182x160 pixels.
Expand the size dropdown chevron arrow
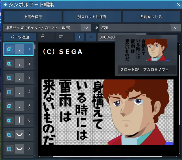pyautogui.click(x=86, y=28)
